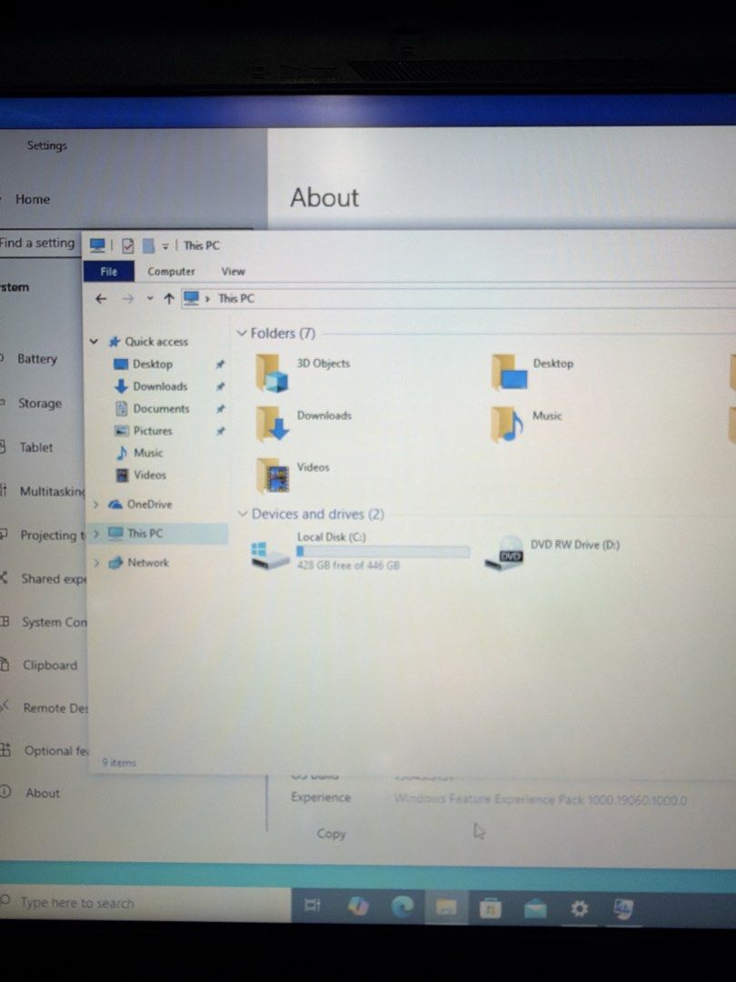Click the Properties quick access toolbar icon
The image size is (736, 982).
pyautogui.click(x=128, y=245)
